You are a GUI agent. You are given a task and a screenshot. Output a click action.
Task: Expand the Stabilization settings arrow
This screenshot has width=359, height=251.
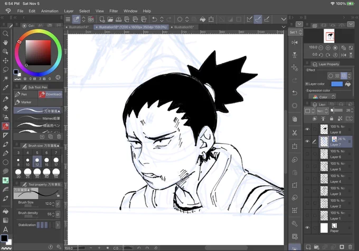click(x=58, y=225)
